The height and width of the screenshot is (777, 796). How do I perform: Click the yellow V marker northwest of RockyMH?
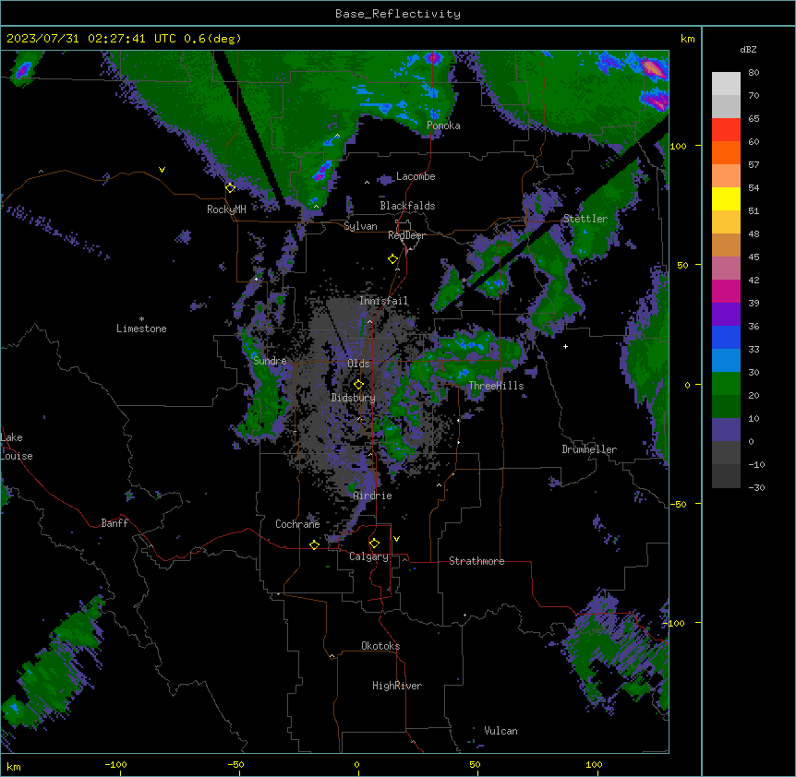pyautogui.click(x=162, y=170)
